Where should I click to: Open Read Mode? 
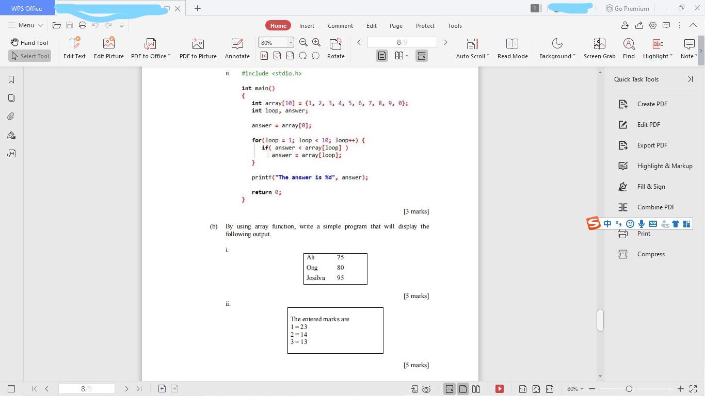point(512,48)
